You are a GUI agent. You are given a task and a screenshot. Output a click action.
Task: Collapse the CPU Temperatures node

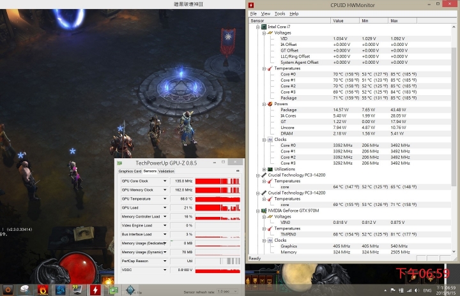coord(264,69)
